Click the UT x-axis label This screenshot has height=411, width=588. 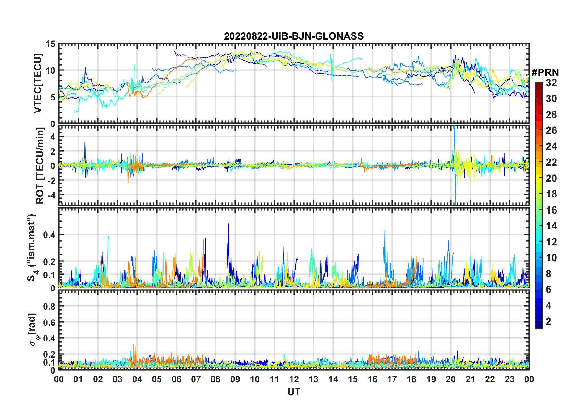point(294,392)
